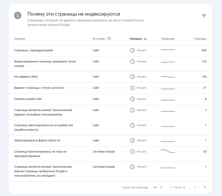Sort by the Проверка column arrow

[145, 39]
